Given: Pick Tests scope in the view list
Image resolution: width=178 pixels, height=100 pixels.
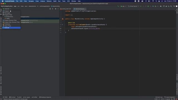Looking at the screenshot, I should 11,18.
